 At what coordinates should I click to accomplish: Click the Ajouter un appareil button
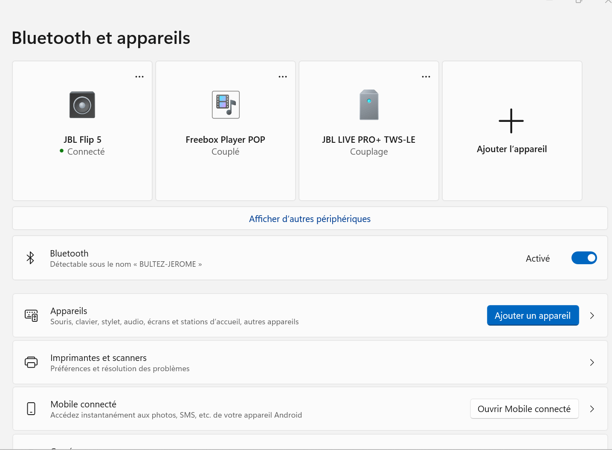[x=533, y=315]
